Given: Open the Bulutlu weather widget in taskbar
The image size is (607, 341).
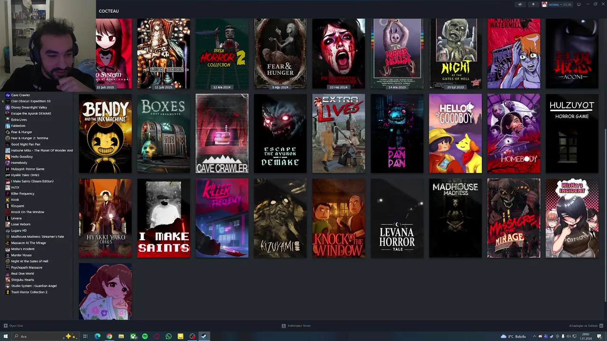Looking at the screenshot, I should [513, 336].
